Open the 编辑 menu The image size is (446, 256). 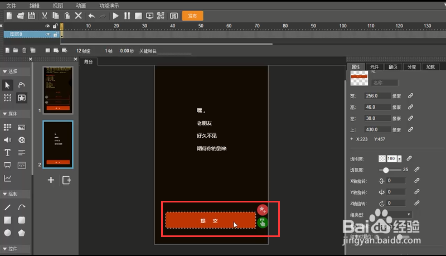pos(35,6)
